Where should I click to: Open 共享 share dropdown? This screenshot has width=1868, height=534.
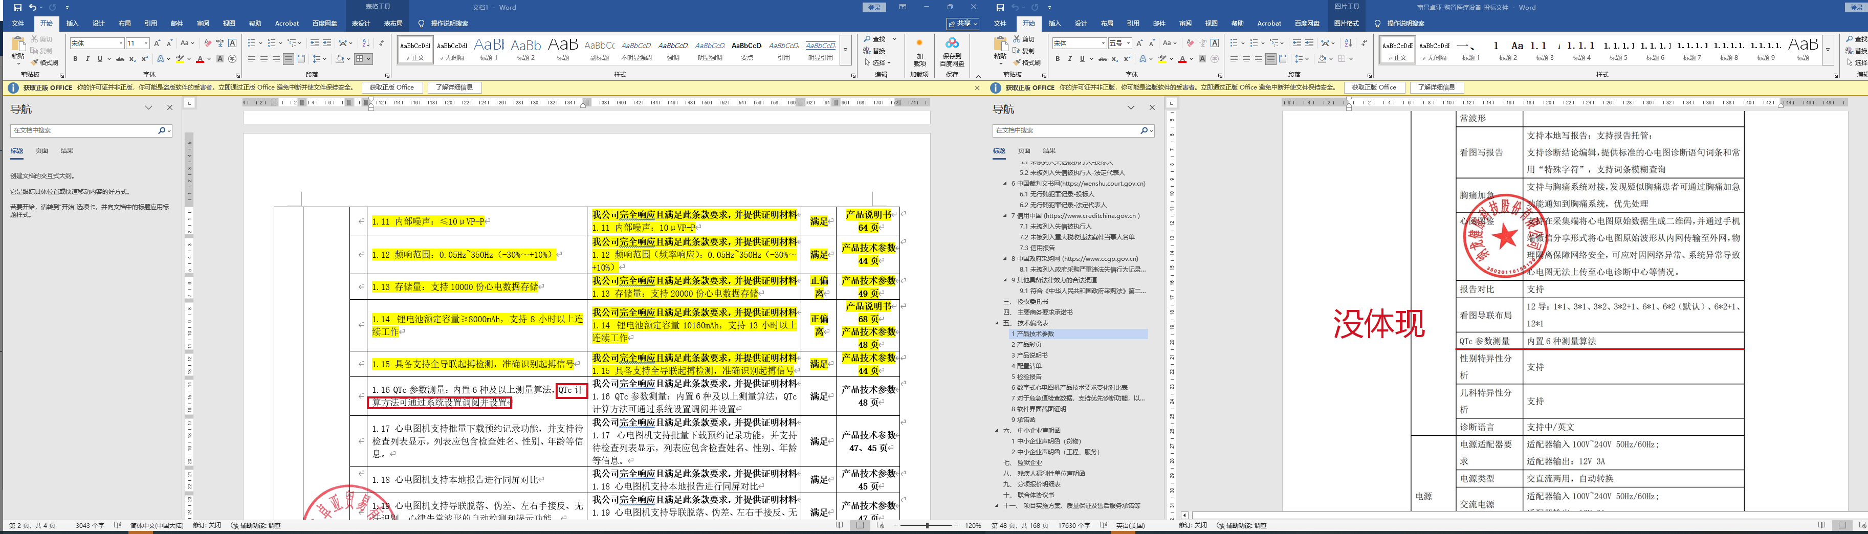[962, 24]
